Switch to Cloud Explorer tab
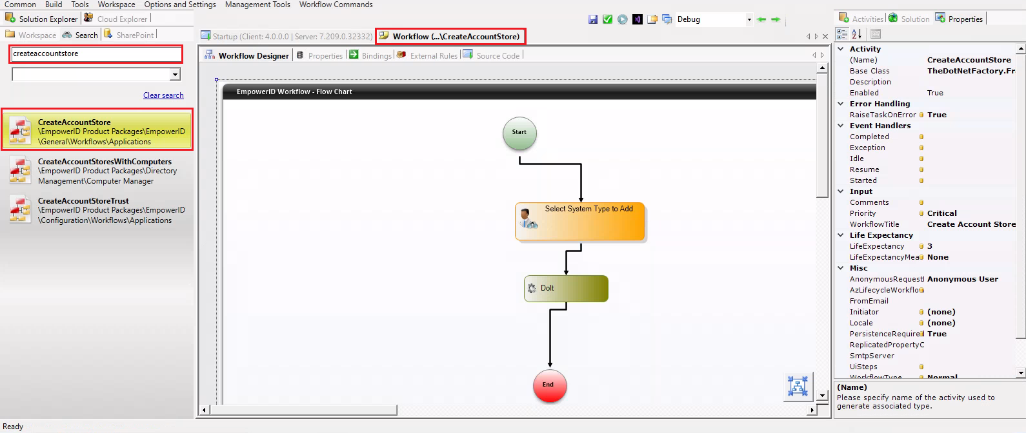The height and width of the screenshot is (433, 1026). click(116, 19)
